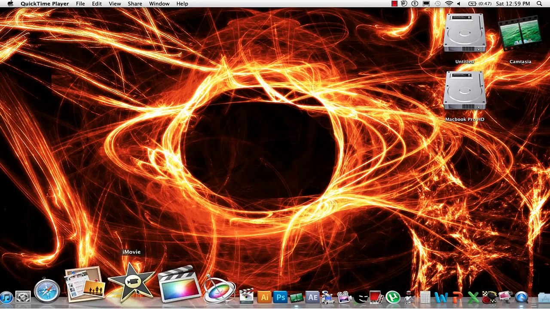Open the volume control in menu bar
The width and height of the screenshot is (550, 309).
coord(459,4)
